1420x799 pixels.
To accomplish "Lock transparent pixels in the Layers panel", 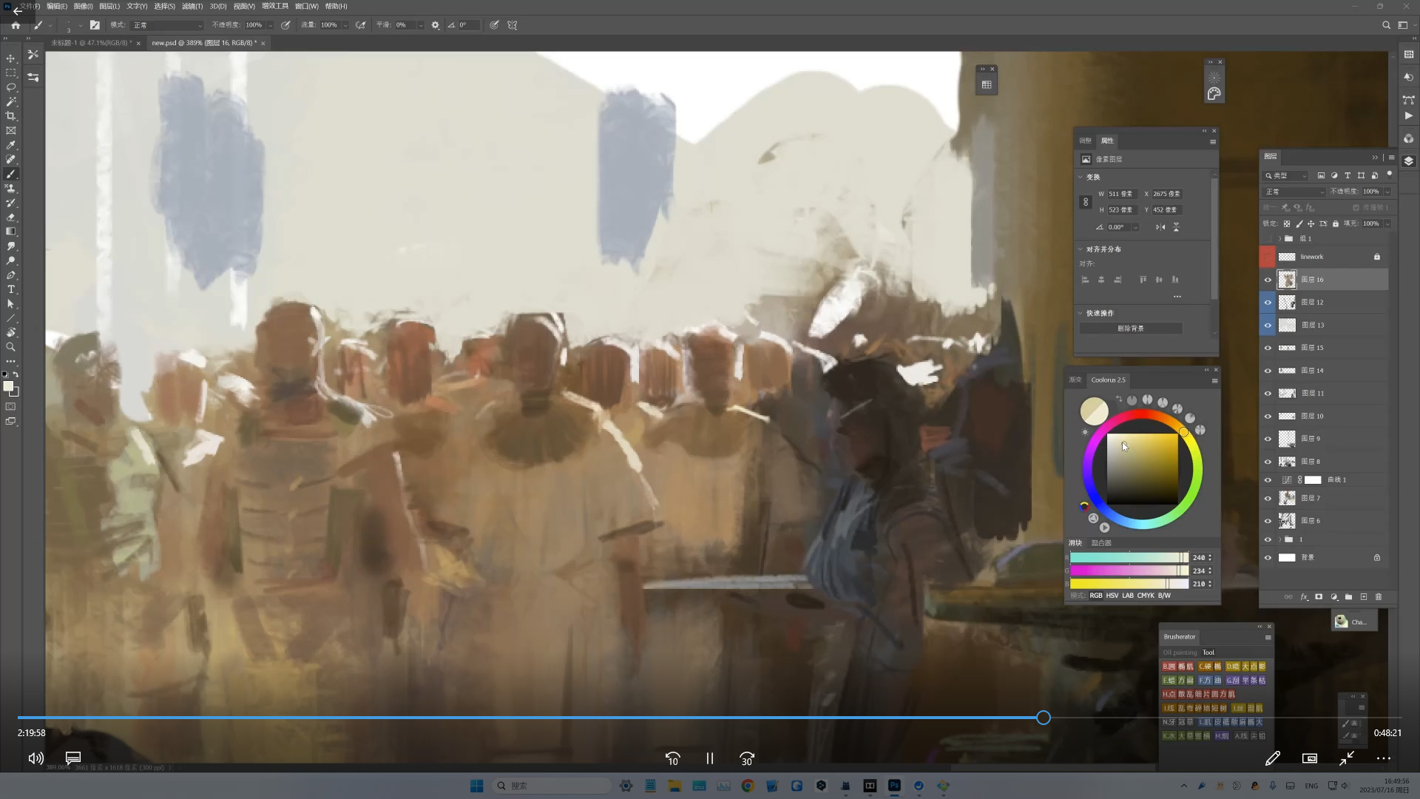I will (1287, 223).
